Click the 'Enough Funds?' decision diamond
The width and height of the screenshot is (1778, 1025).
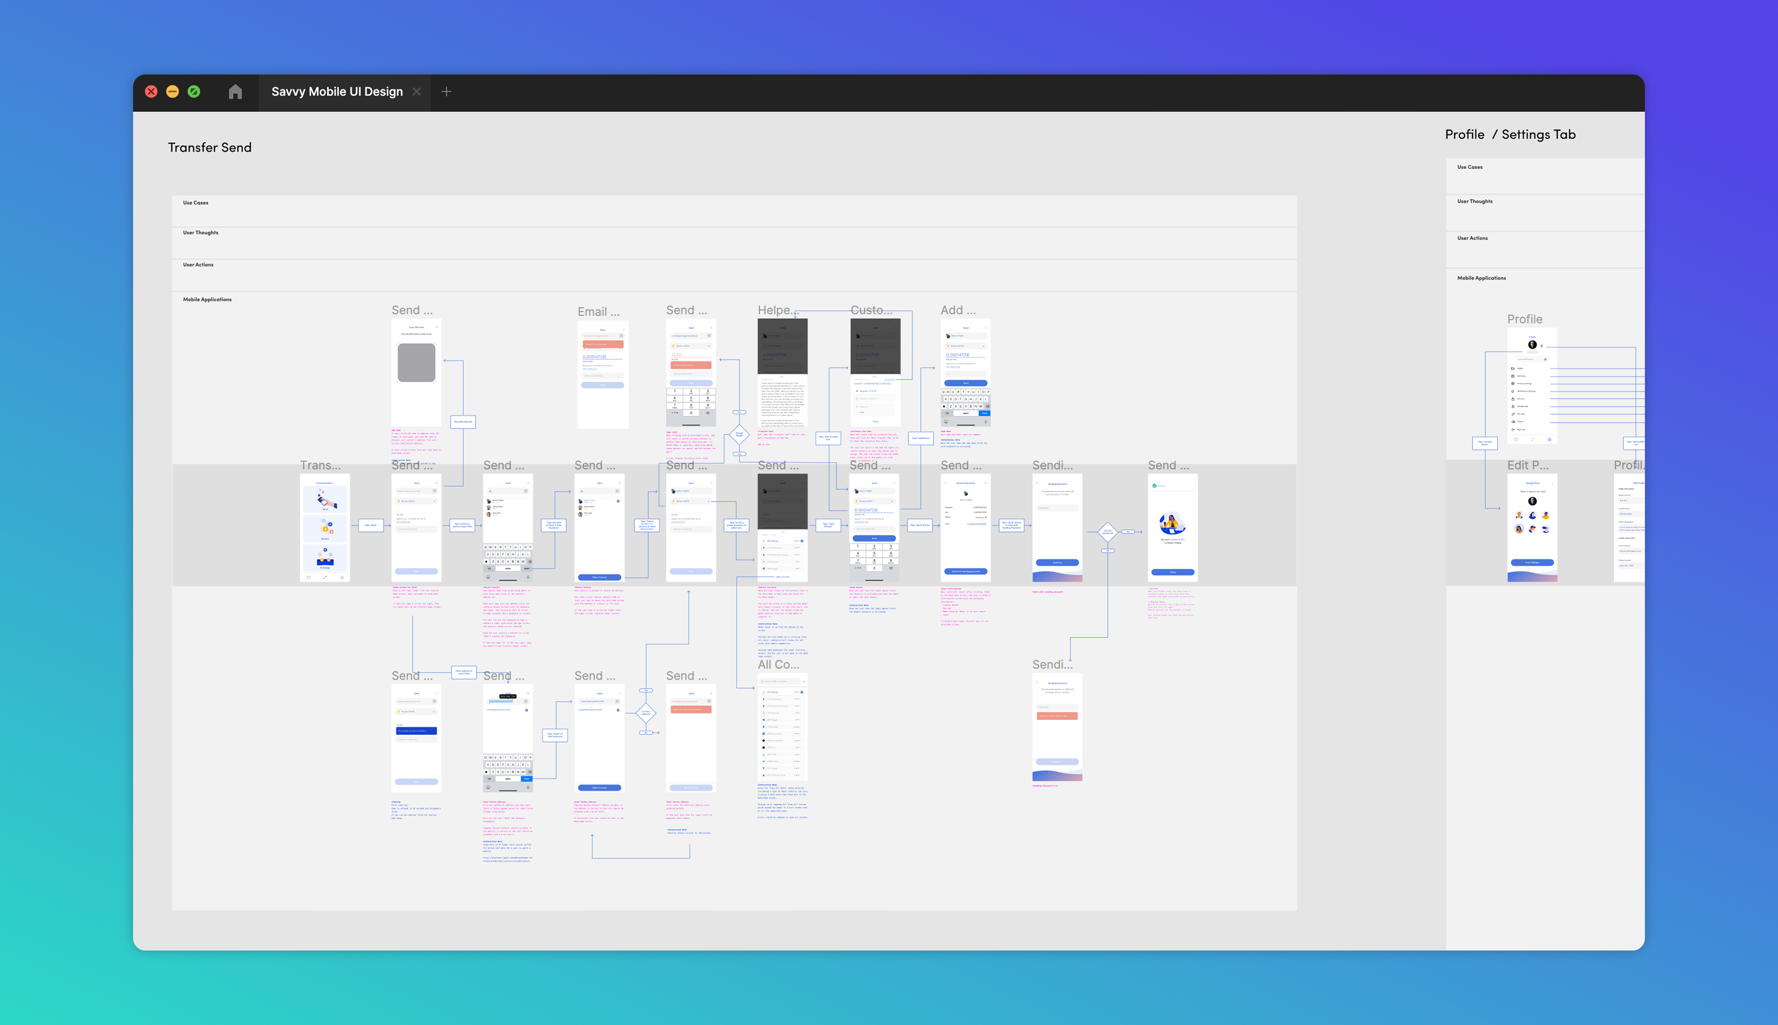click(x=739, y=433)
